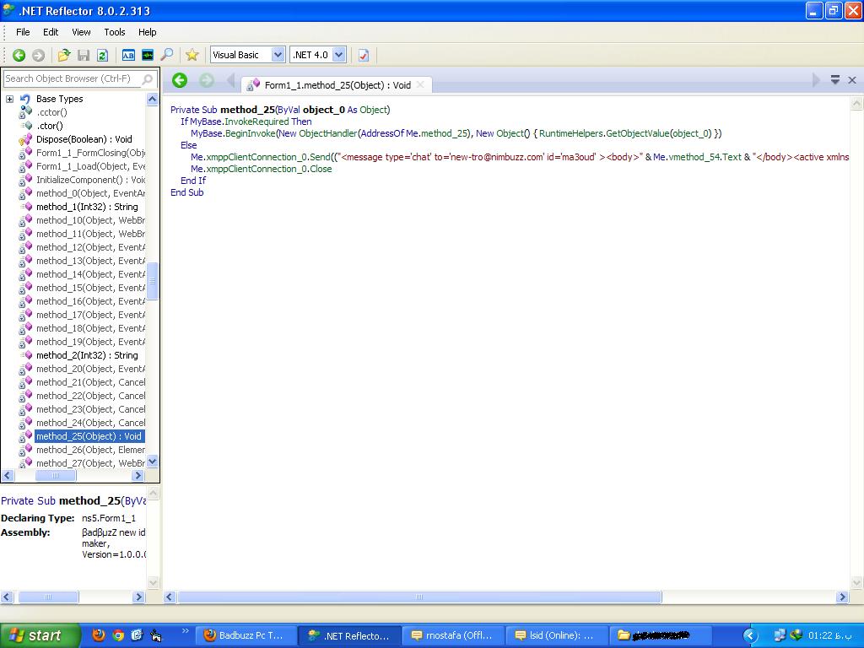Open the tab list dropdown arrow in code pane
The width and height of the screenshot is (864, 648).
click(x=835, y=80)
